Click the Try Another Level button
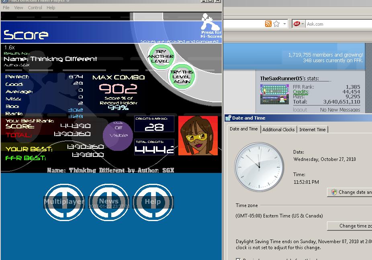This screenshot has height=260, width=372. [x=161, y=57]
